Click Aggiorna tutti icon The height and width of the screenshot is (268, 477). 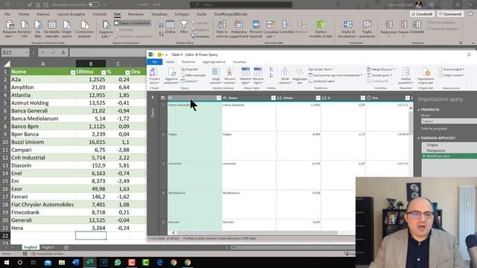point(106,29)
